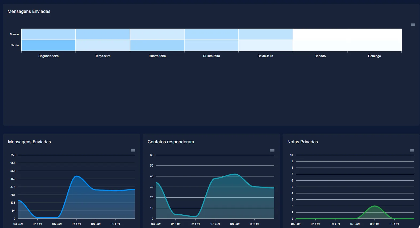
Task: Click the 7 value on Notas Privadas axis
Action: tap(292, 174)
